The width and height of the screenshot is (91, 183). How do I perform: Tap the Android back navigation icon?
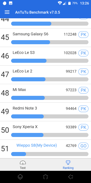(x=71, y=177)
